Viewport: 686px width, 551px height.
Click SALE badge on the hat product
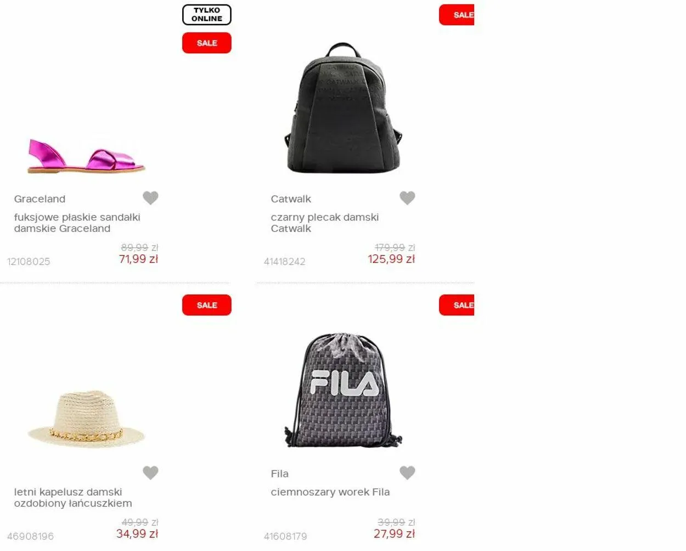click(207, 305)
